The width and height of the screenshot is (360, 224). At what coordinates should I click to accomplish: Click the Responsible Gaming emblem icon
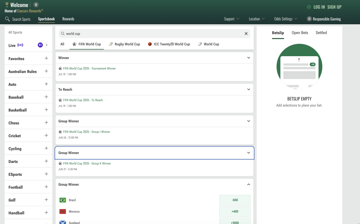point(309,19)
